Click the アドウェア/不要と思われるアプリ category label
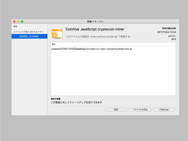 (x=28, y=32)
